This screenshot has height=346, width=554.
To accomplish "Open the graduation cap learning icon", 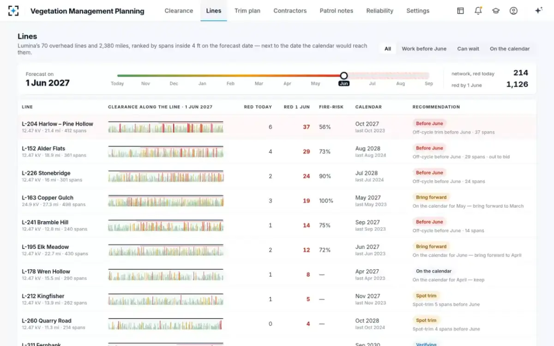I will coord(496,11).
